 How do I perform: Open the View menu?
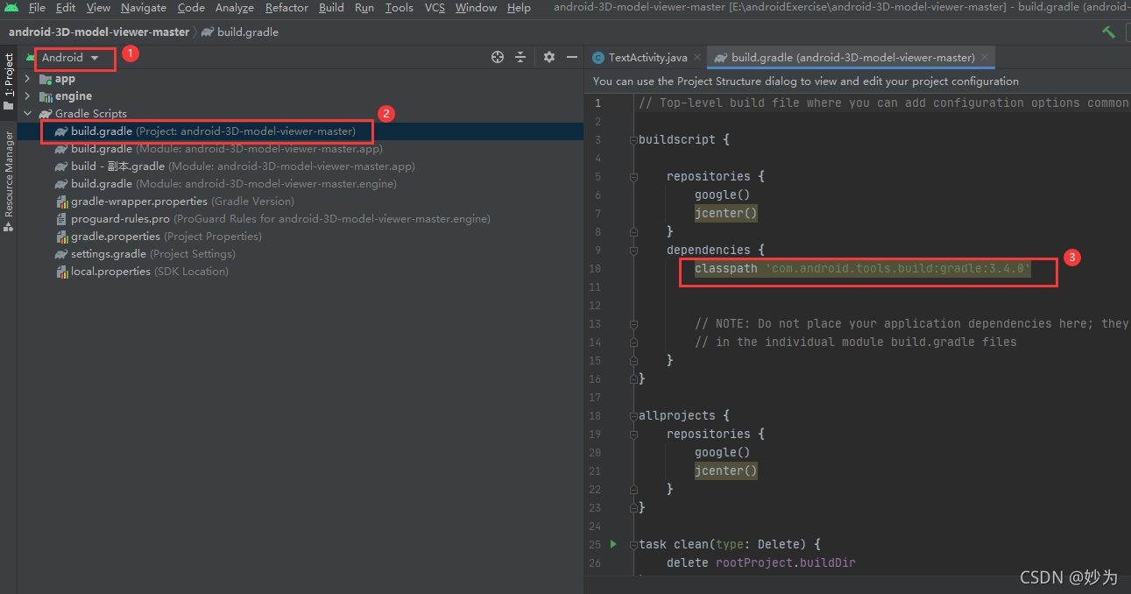98,8
